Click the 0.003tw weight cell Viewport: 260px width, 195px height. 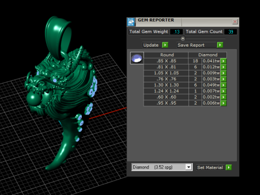[x=211, y=79]
